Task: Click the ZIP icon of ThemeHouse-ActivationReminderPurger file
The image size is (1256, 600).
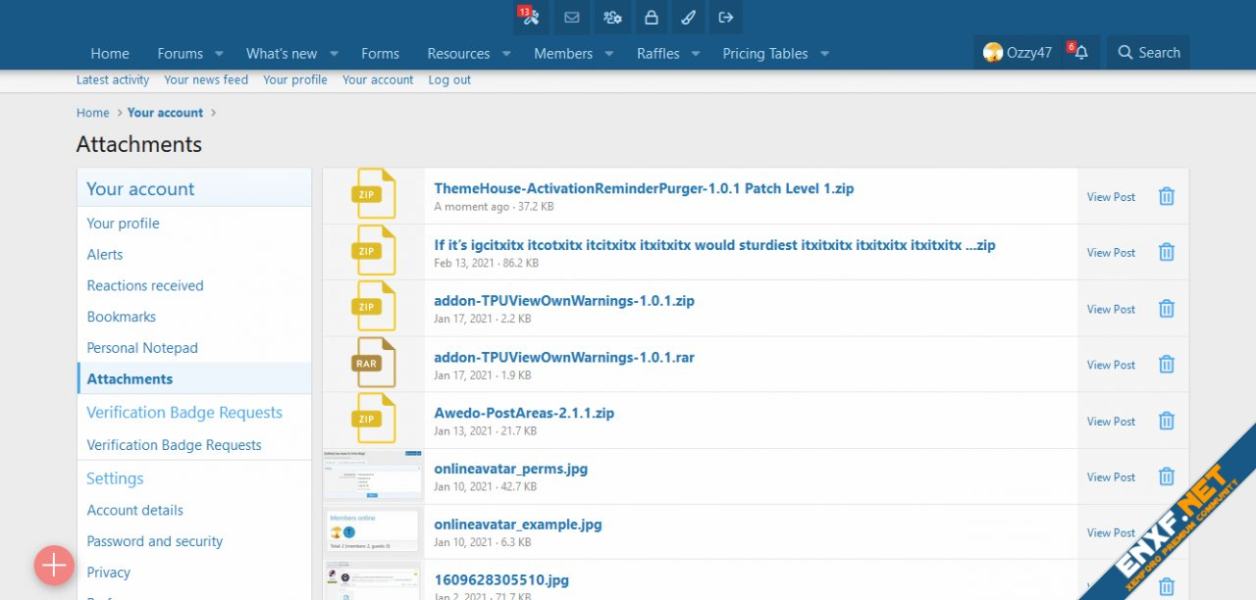Action: pyautogui.click(x=374, y=194)
